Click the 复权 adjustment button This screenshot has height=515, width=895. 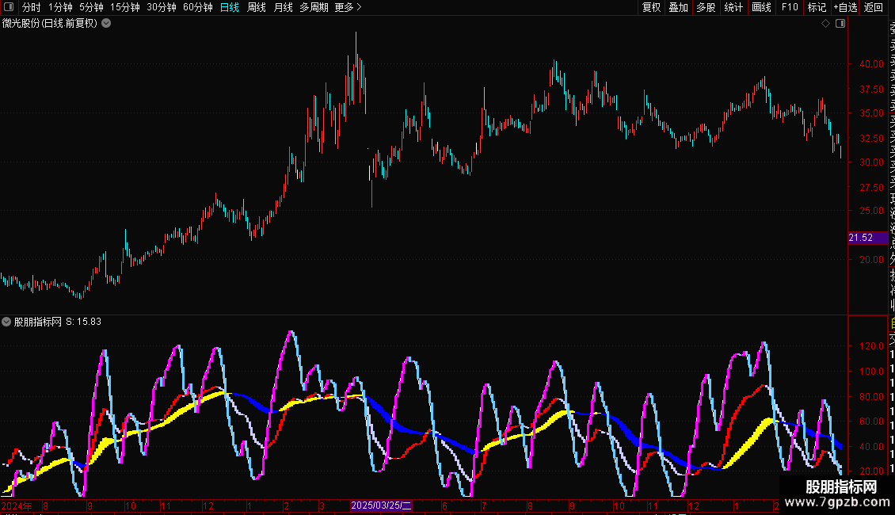[651, 7]
